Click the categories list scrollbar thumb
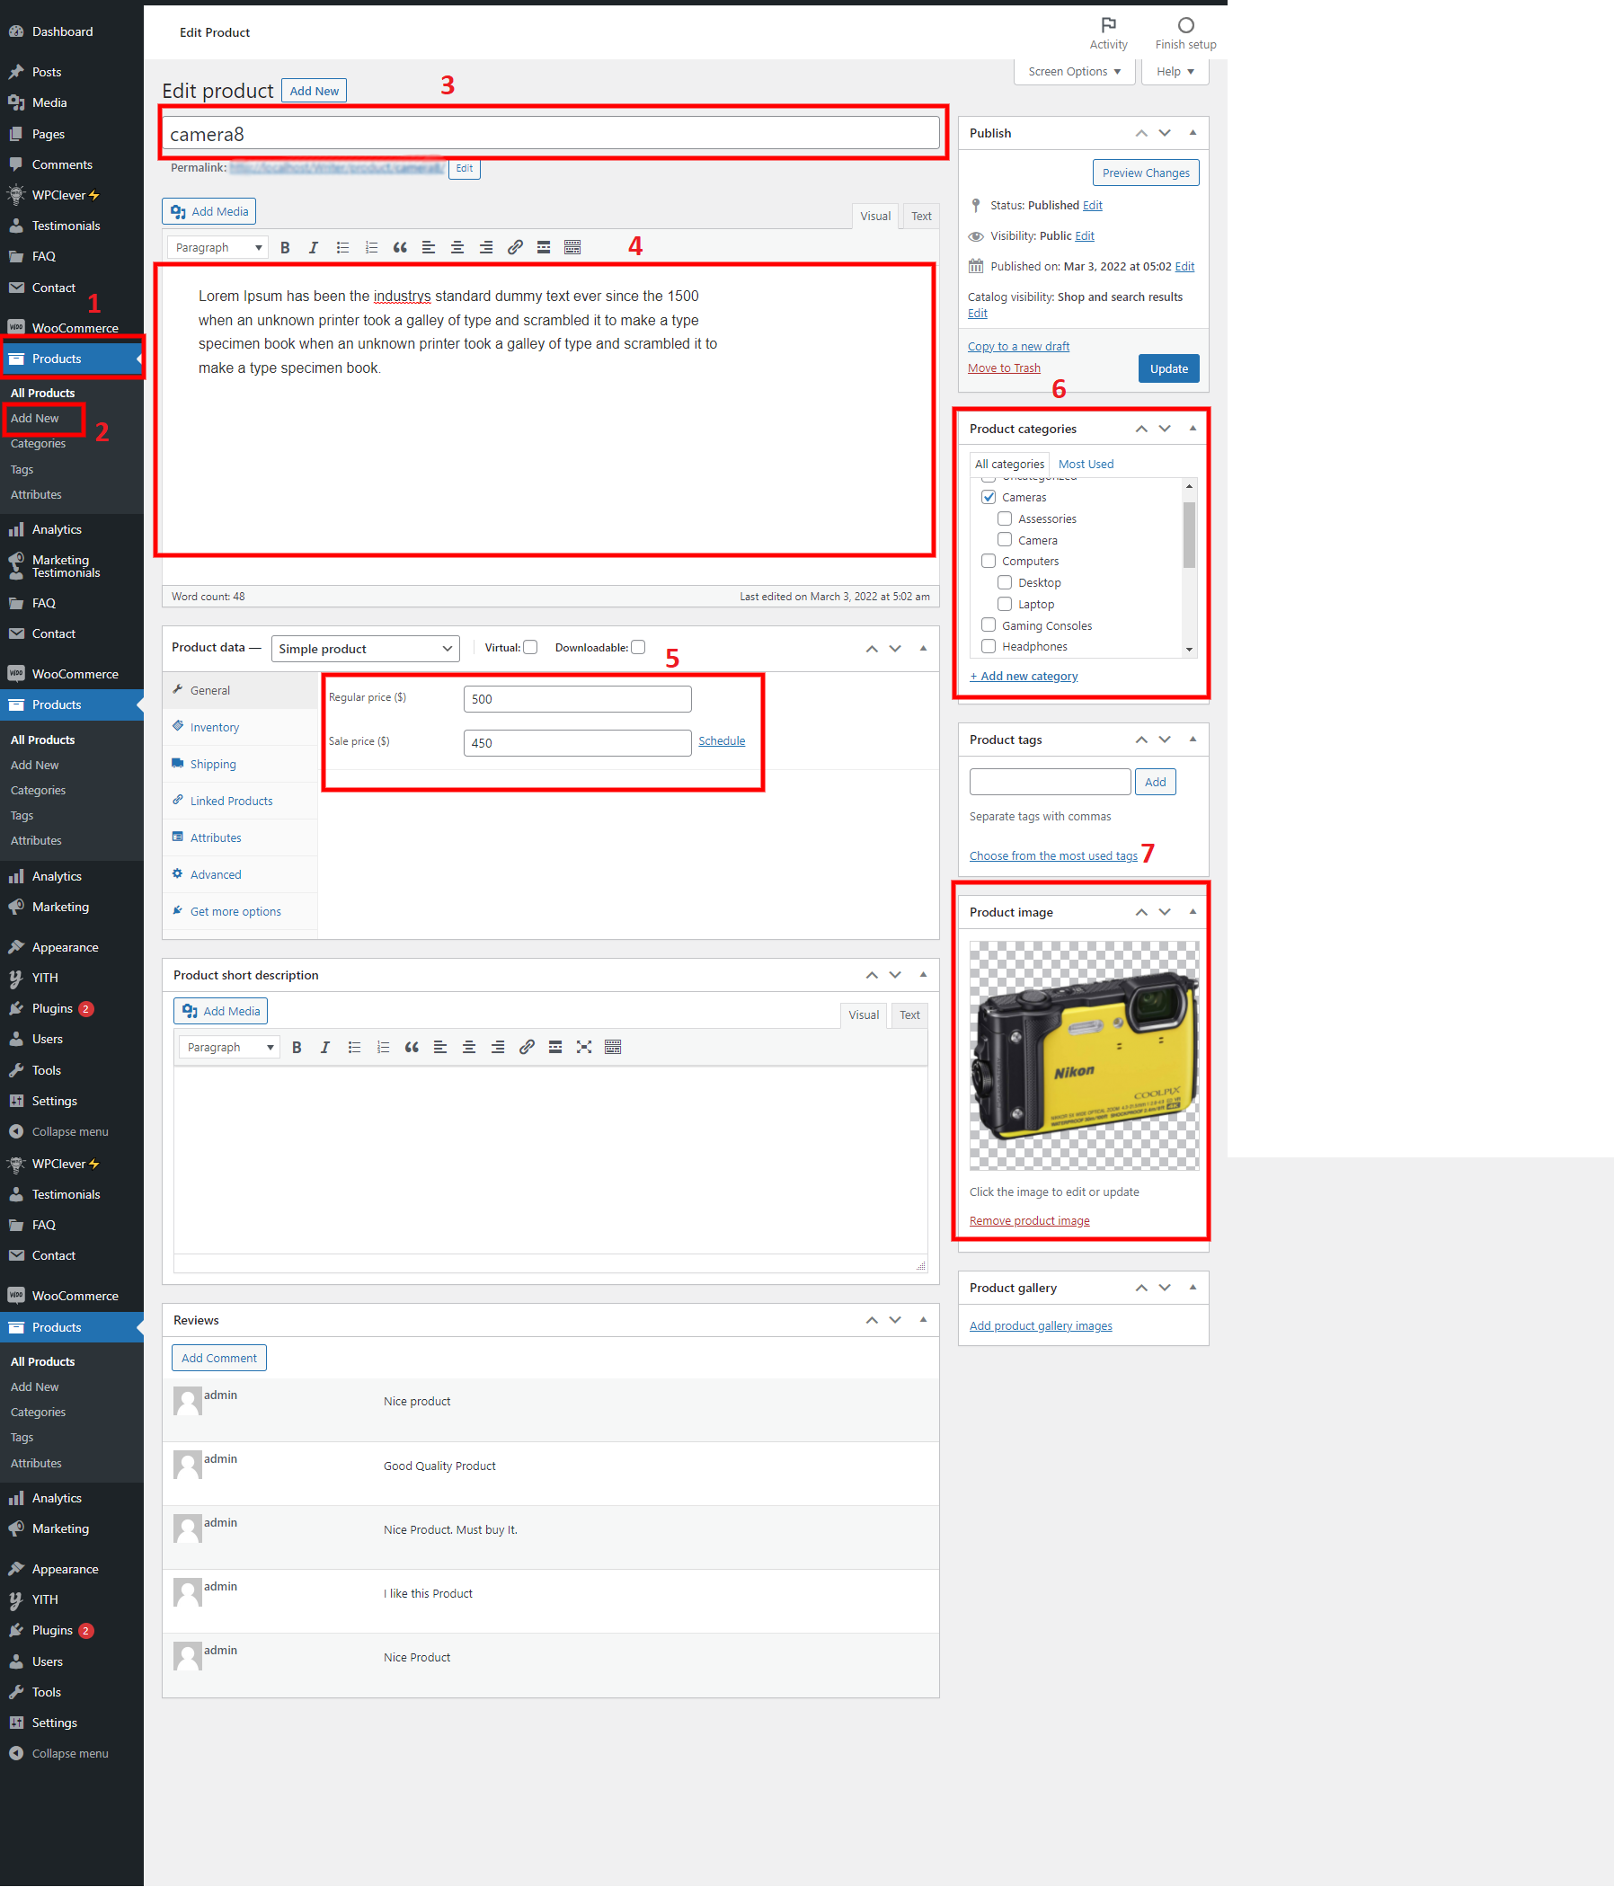 coord(1189,535)
